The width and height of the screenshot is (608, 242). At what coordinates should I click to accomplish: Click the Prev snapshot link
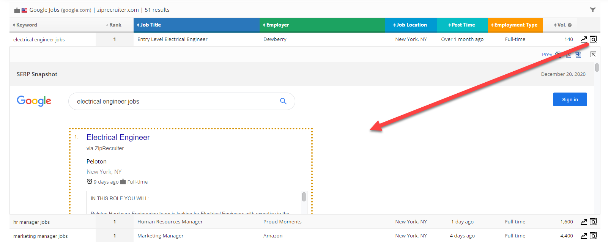[547, 55]
